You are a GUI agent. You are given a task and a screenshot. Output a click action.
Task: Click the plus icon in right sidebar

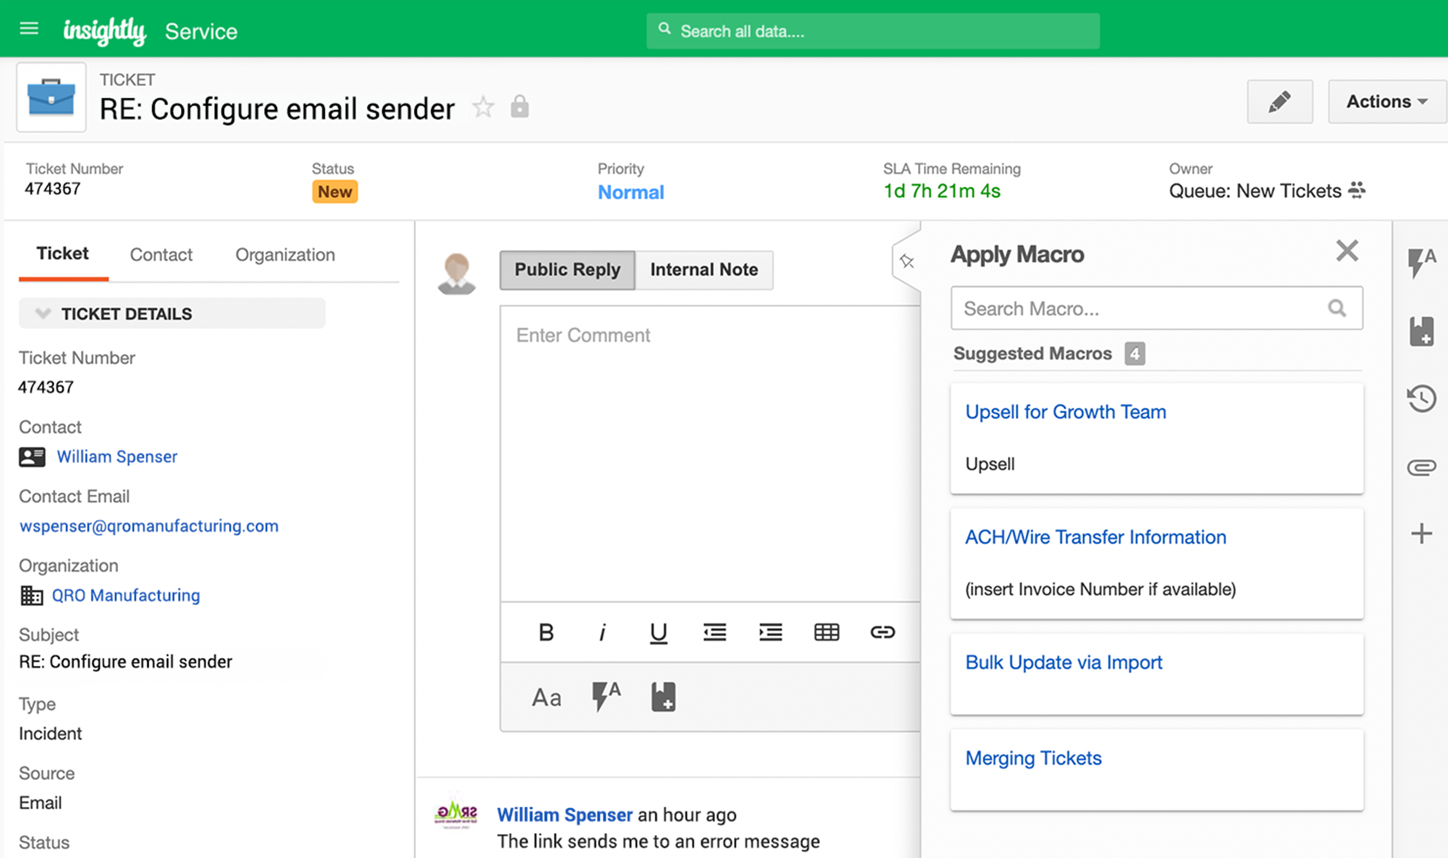pyautogui.click(x=1422, y=533)
